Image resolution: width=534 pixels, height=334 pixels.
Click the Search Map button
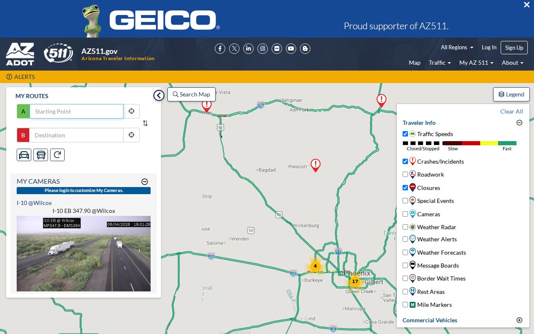tap(191, 94)
